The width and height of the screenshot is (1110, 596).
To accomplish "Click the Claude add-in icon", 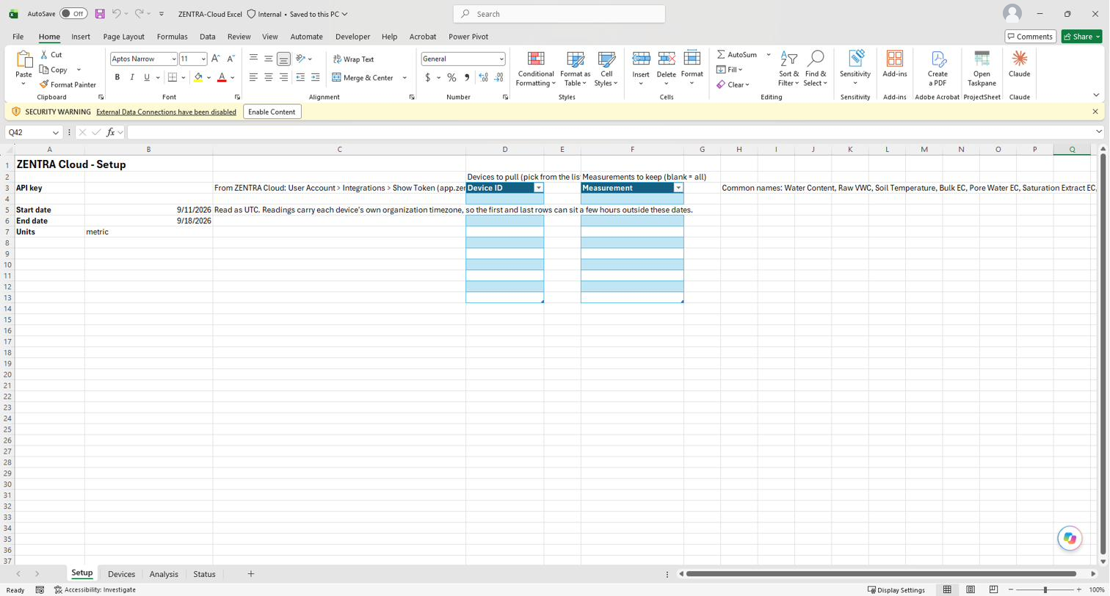I will [1019, 59].
